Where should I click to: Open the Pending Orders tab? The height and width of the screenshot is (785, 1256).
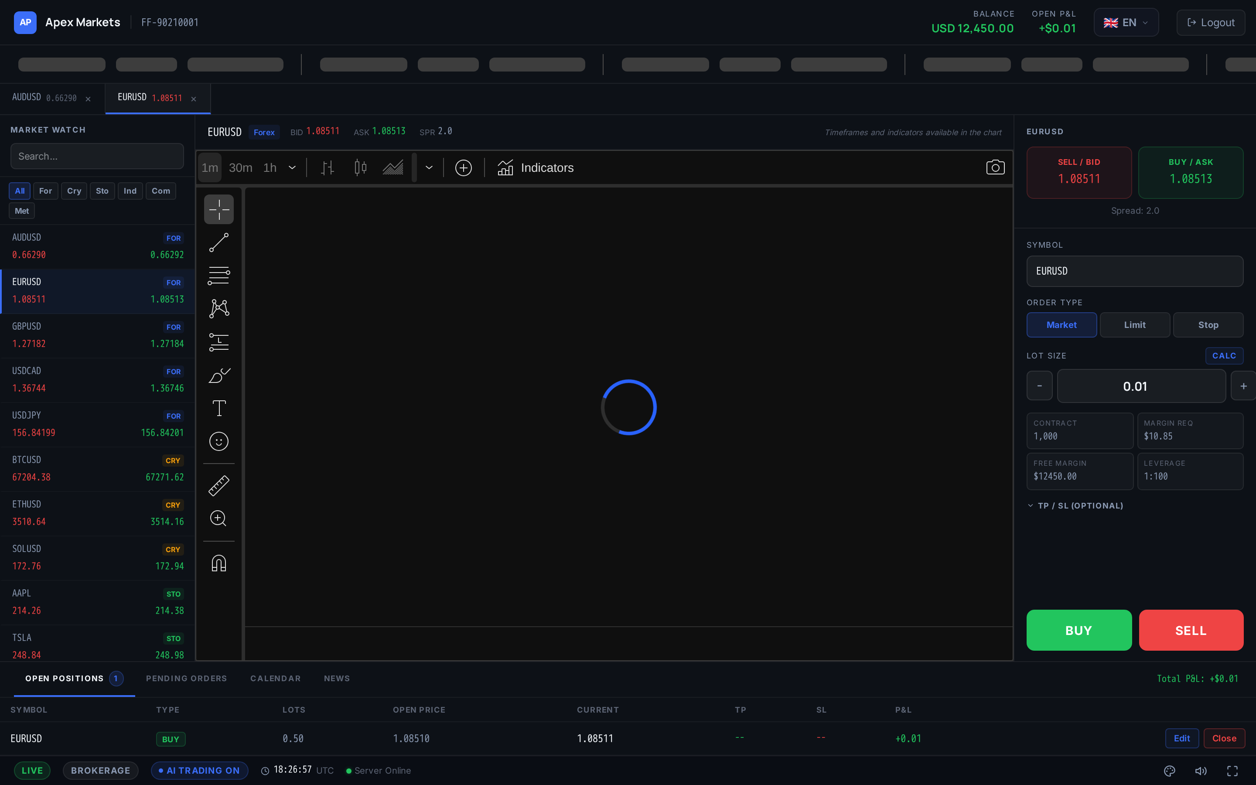coord(186,678)
